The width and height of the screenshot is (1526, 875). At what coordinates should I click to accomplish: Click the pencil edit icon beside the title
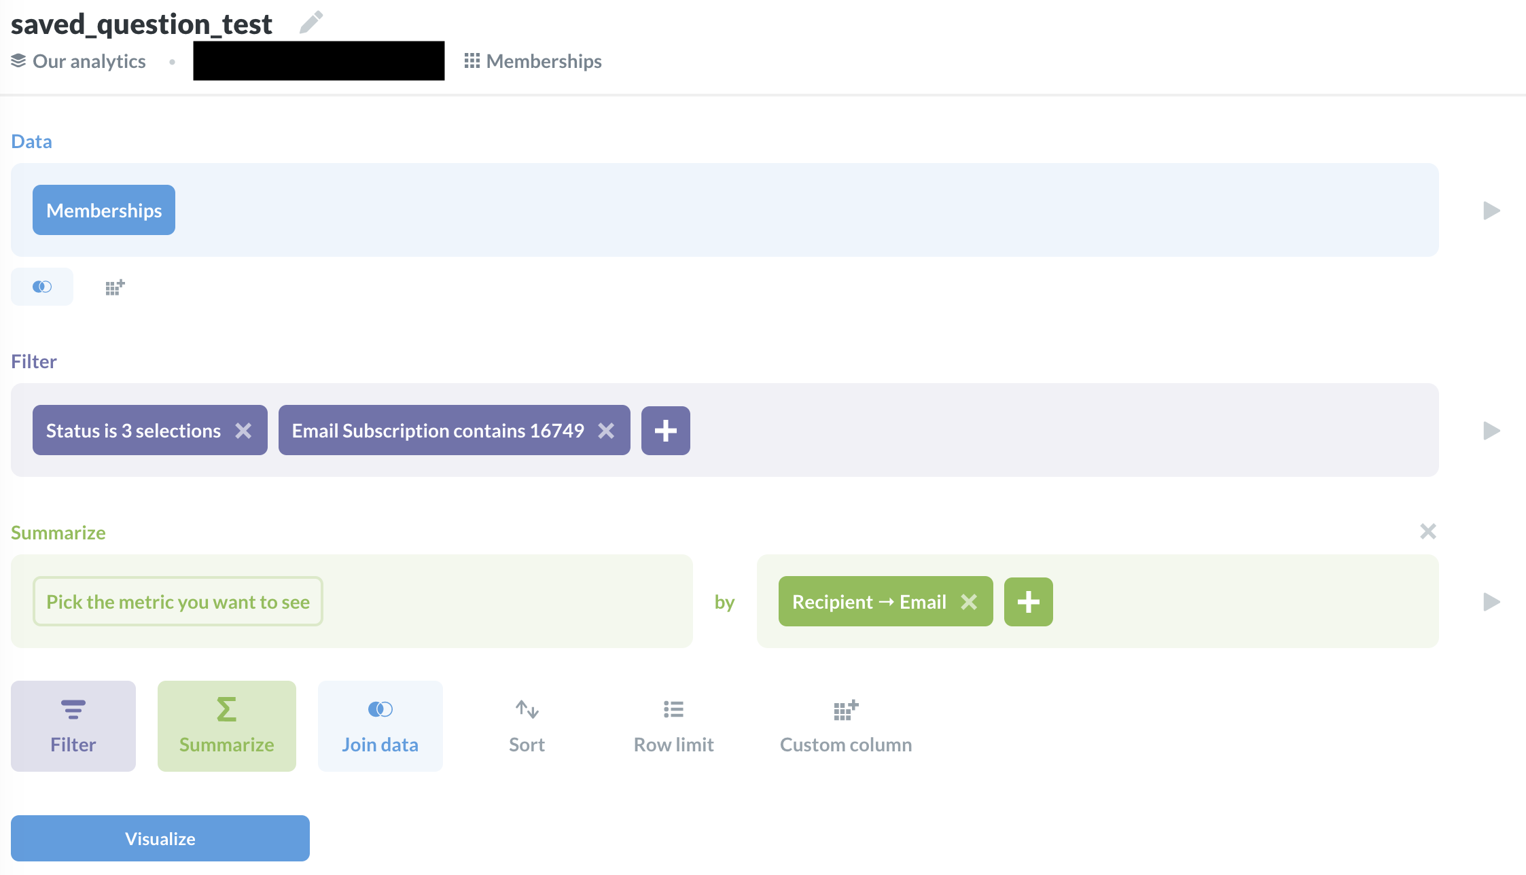[x=311, y=22]
